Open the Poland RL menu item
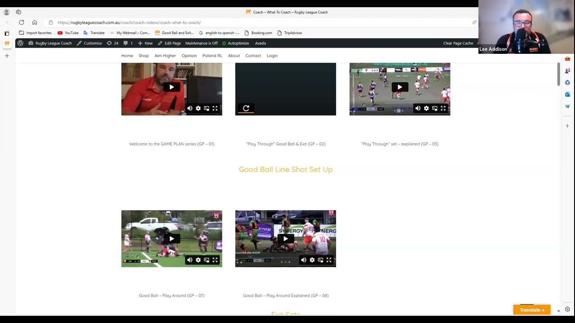This screenshot has width=575, height=323. point(212,56)
